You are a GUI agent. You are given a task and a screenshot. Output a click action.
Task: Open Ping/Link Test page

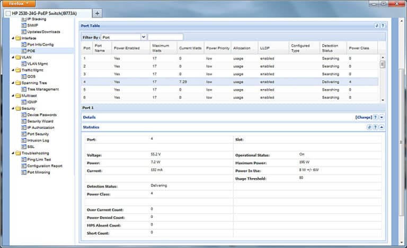pos(39,160)
